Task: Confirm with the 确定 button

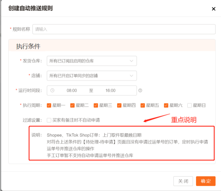Action: (x=206, y=181)
